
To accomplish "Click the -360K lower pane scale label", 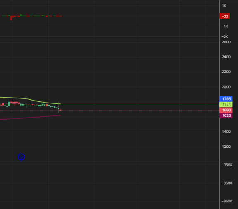I will coord(227,201).
